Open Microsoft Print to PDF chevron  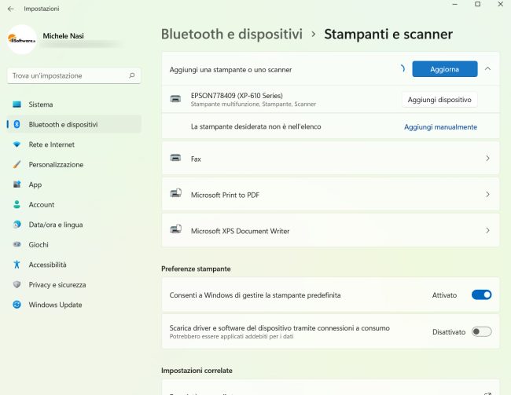[487, 195]
